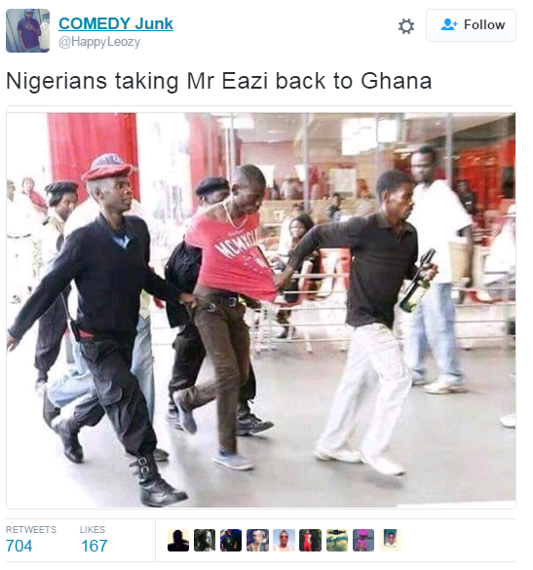Open last liker avatar in the row

click(x=390, y=540)
